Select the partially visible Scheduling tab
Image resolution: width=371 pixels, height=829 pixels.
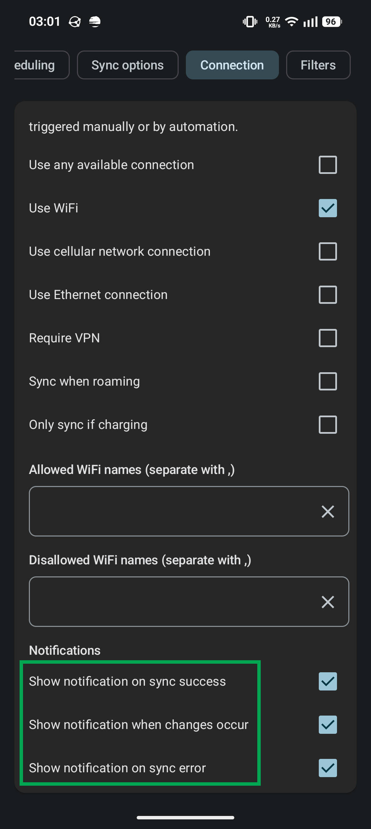(x=38, y=65)
